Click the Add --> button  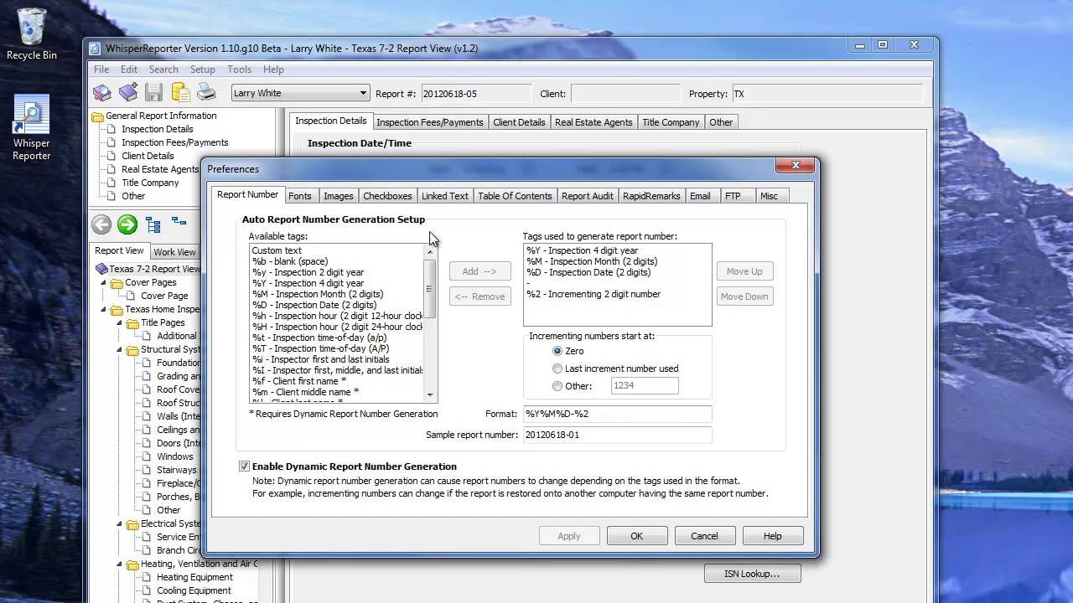pos(479,271)
